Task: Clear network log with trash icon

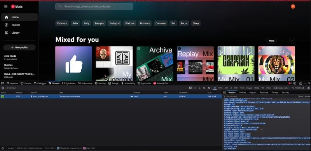Action: 3,88
